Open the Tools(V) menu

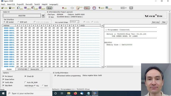point(37,4)
